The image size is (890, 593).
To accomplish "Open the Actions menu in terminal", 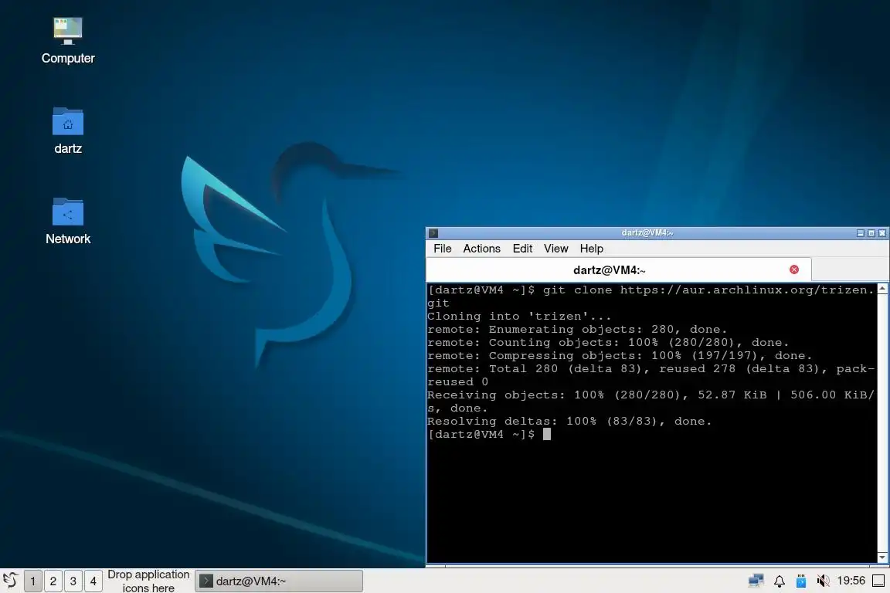I will pyautogui.click(x=481, y=249).
